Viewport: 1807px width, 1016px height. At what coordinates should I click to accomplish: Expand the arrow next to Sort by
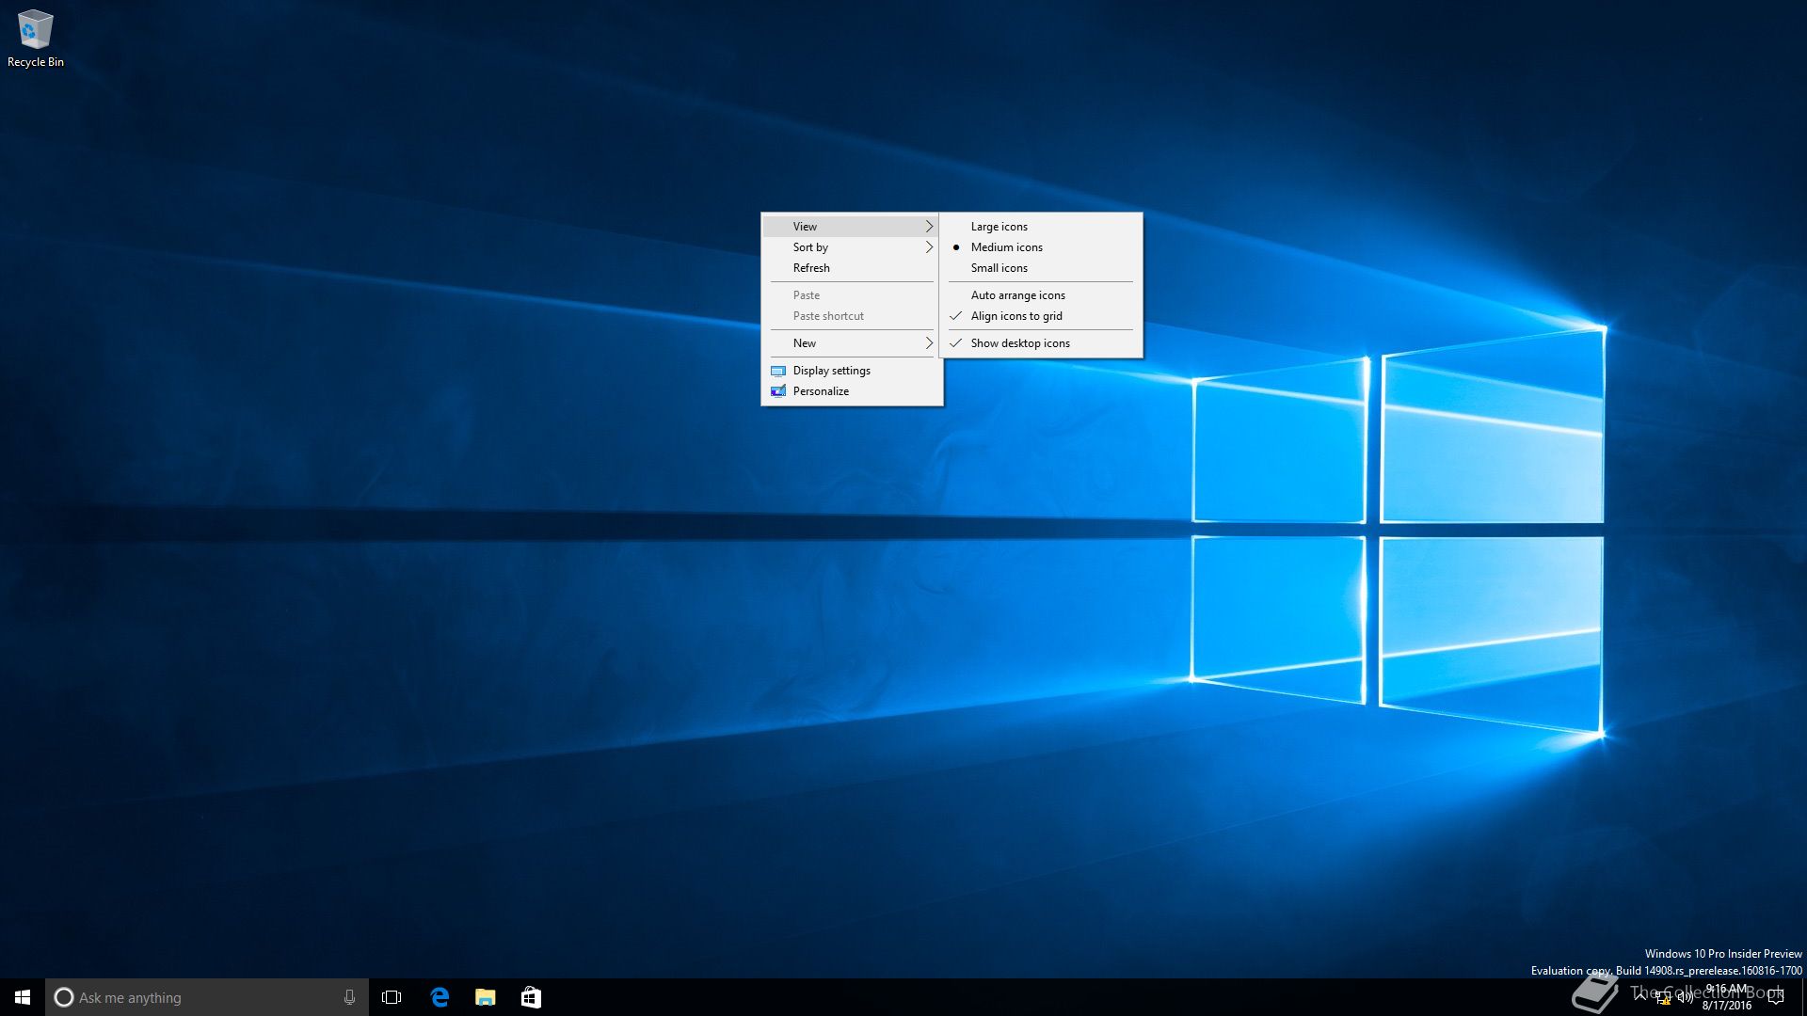point(929,247)
